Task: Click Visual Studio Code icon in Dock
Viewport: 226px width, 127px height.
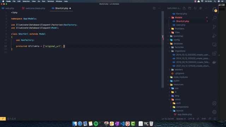Action: point(123,123)
